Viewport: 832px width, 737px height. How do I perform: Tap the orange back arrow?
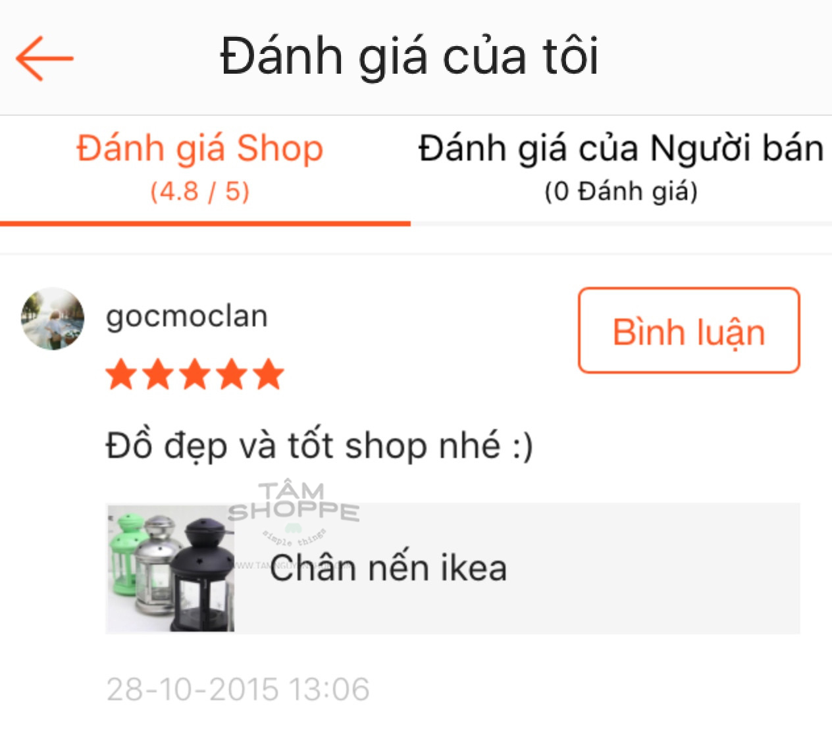(x=44, y=59)
